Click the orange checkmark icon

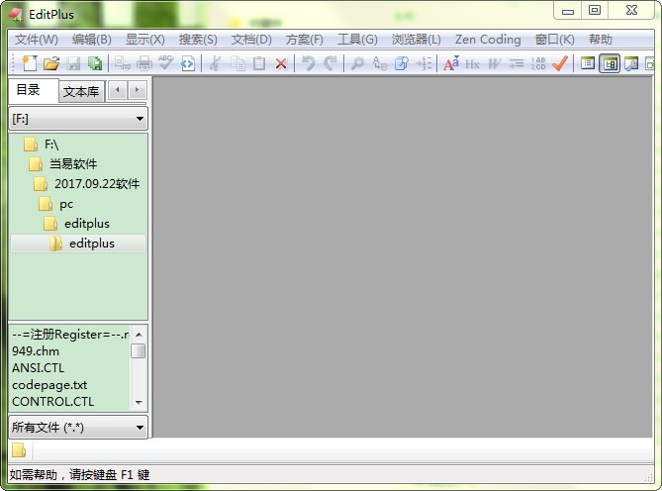pos(560,63)
